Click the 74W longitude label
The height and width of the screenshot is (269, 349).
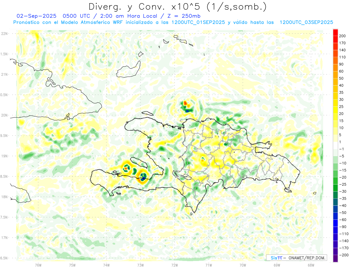(x=106, y=265)
